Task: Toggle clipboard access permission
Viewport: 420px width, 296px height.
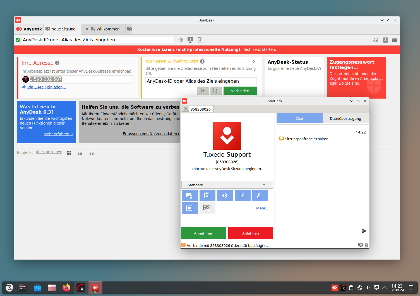Action: [207, 195]
